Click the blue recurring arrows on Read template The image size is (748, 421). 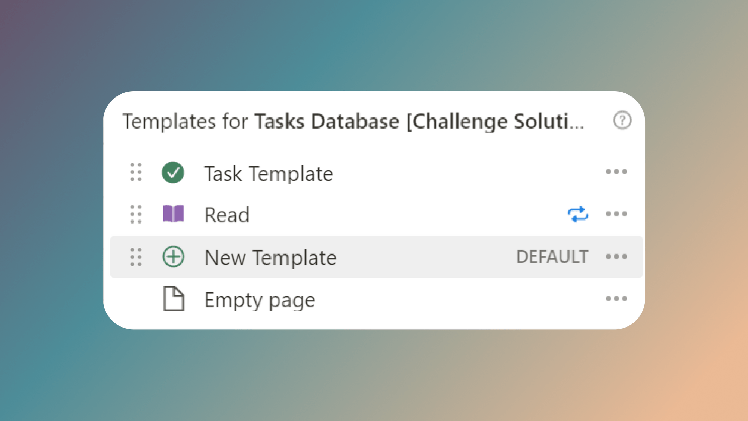[577, 214]
